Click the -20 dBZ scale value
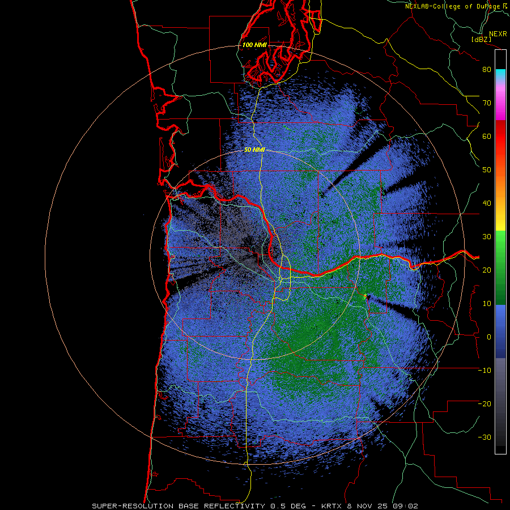510x510 pixels. 484,404
